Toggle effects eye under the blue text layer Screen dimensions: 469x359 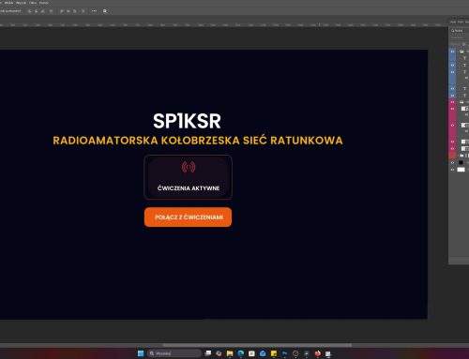[466, 78]
